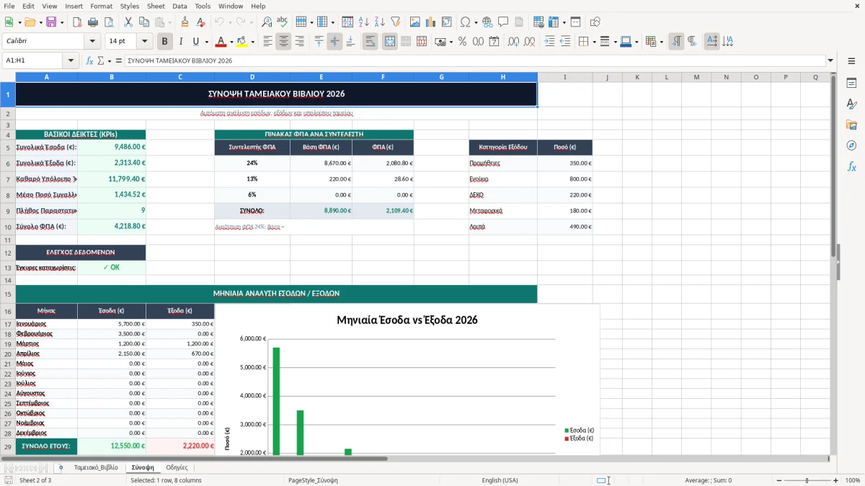Open the font size 14 pt dropdown
Image resolution: width=865 pixels, height=486 pixels.
pos(145,42)
